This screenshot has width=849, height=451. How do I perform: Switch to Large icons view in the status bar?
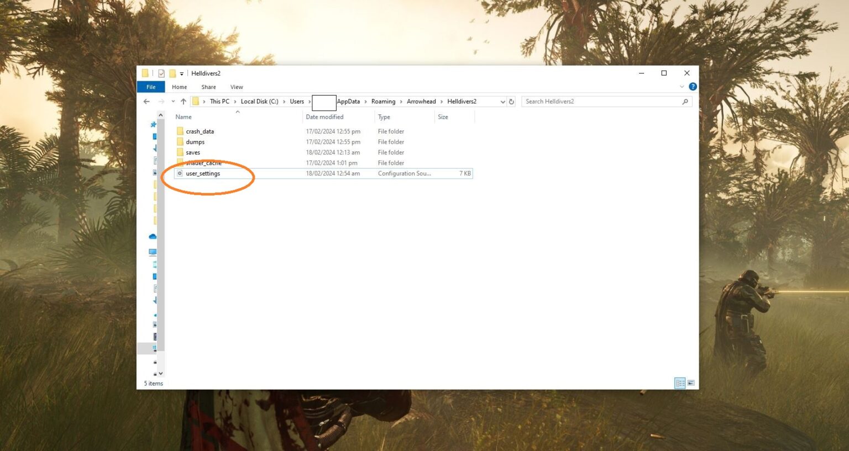coord(691,383)
